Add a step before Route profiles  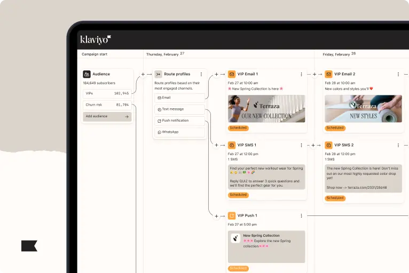143,74
